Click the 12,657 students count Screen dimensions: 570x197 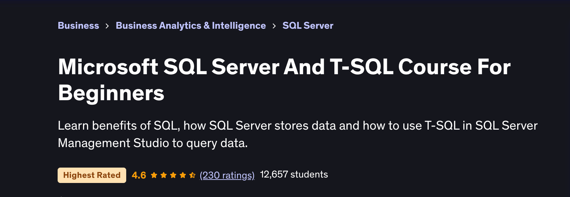coord(294,174)
